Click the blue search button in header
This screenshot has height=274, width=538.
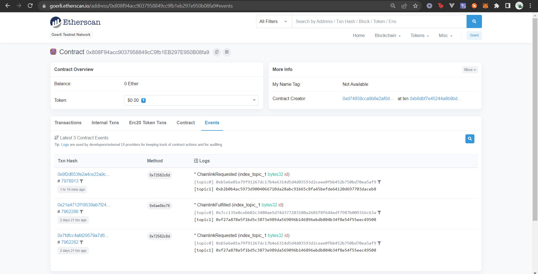point(474,21)
